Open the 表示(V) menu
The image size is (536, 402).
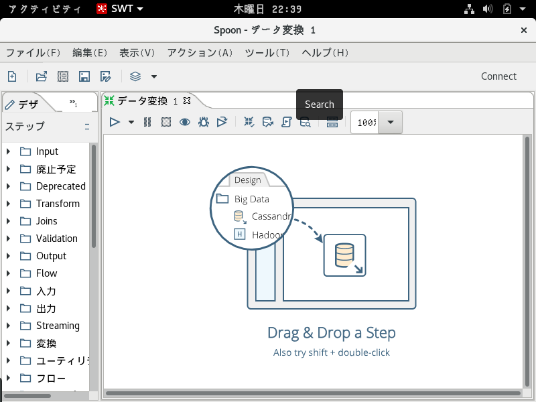click(x=137, y=53)
